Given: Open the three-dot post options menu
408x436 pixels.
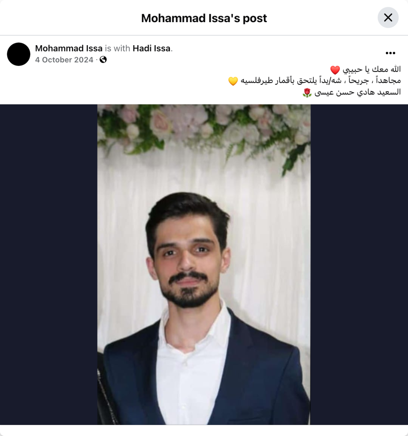Looking at the screenshot, I should [390, 53].
